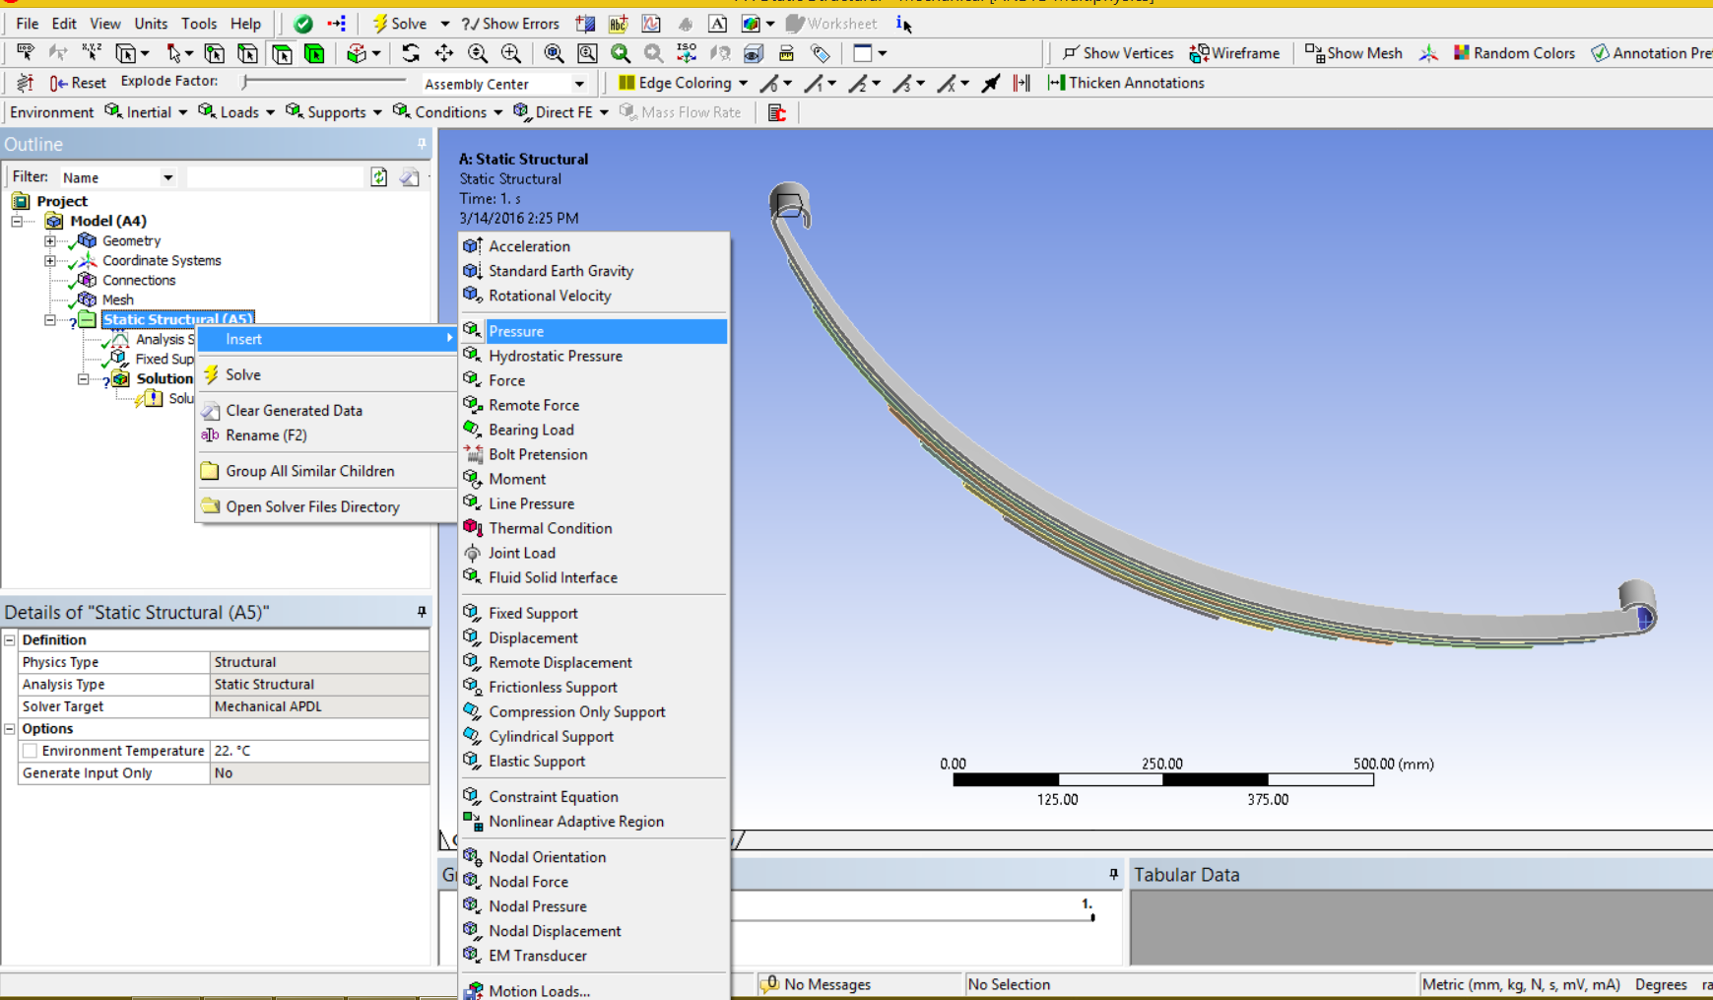Toggle Random Colors
1713x1000 pixels.
pyautogui.click(x=1514, y=53)
